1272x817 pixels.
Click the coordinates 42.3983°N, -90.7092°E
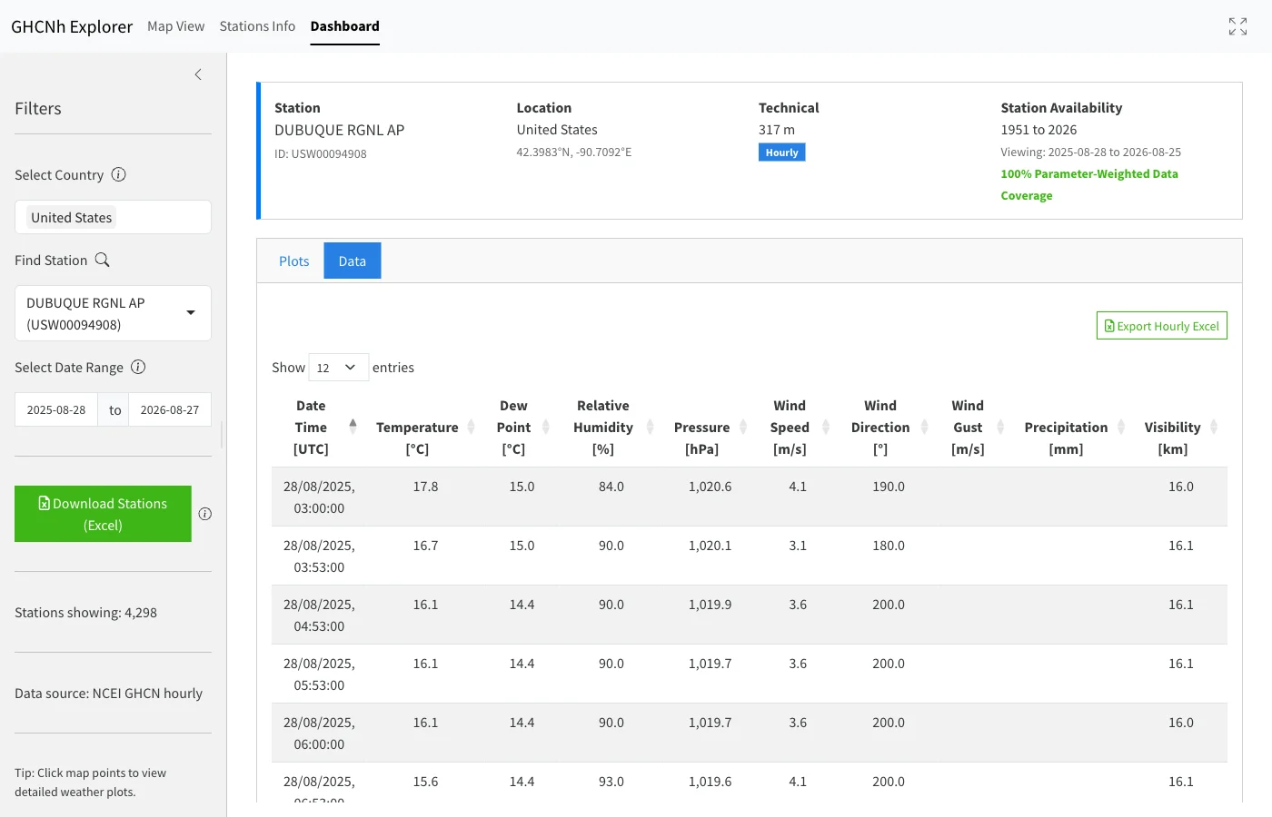coord(574,152)
